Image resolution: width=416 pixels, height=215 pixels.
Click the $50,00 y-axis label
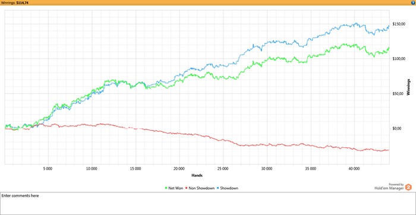[398, 94]
